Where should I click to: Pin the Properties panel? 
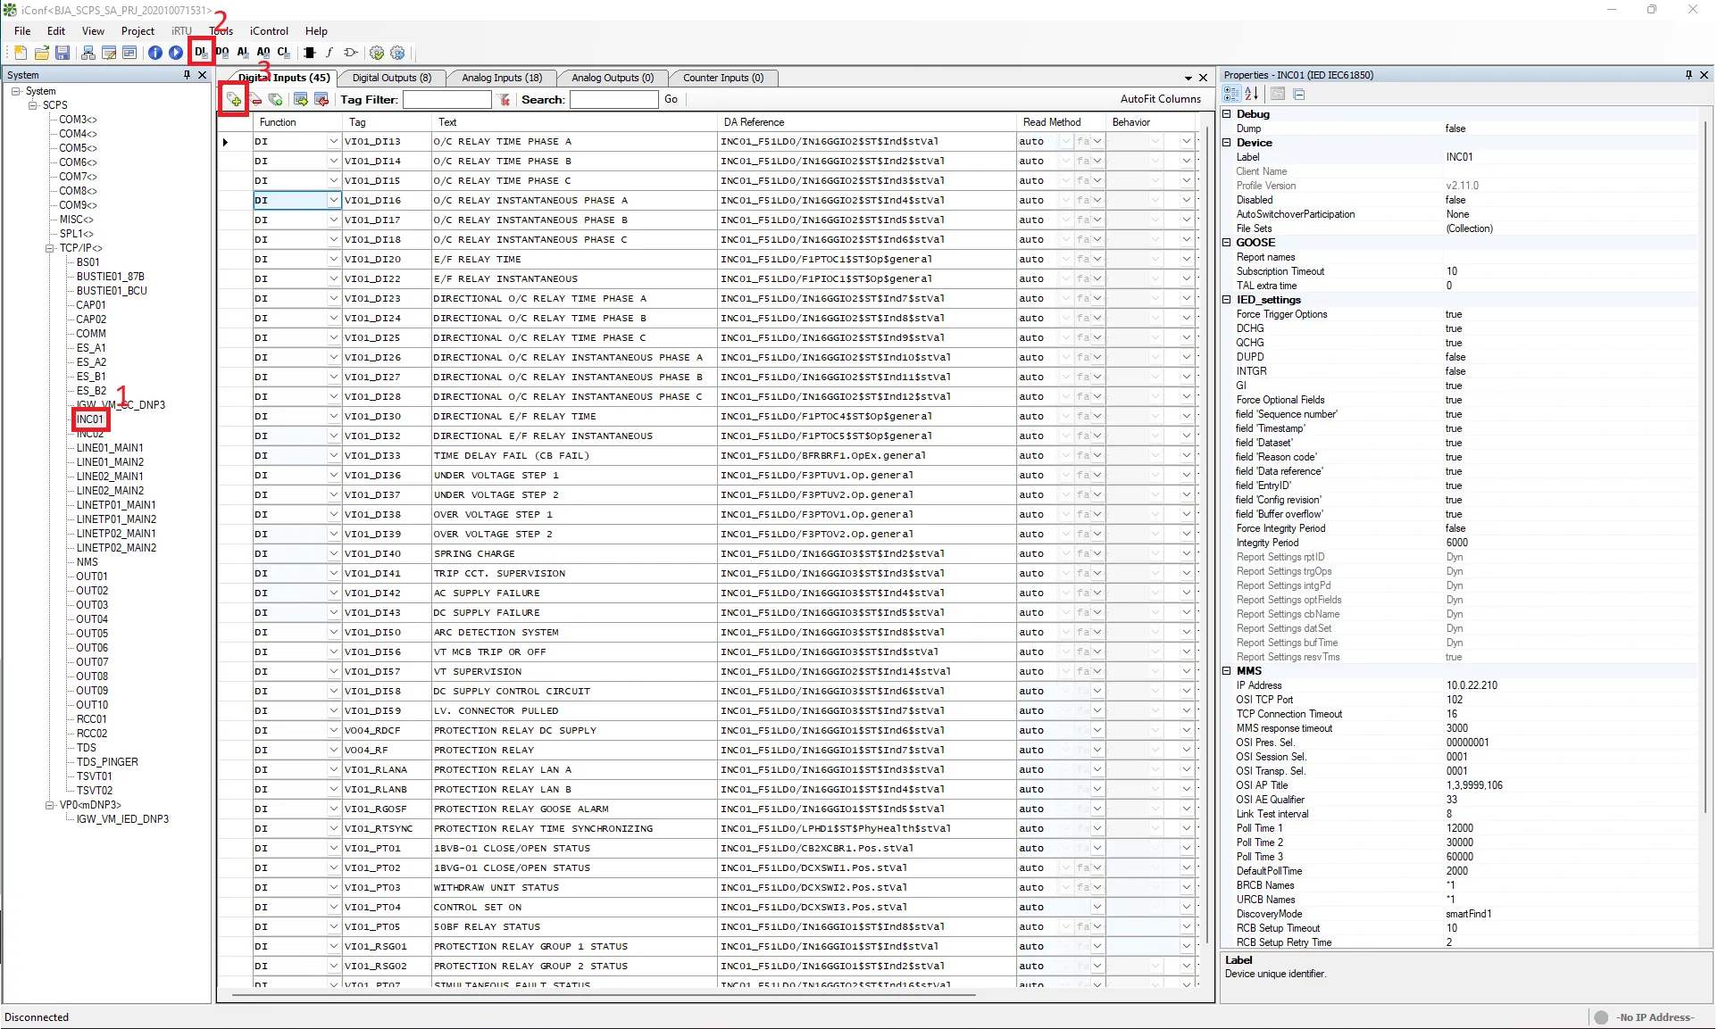1689,75
